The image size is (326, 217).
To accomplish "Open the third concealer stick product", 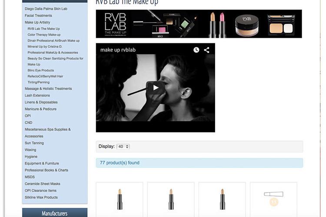I will (222, 199).
